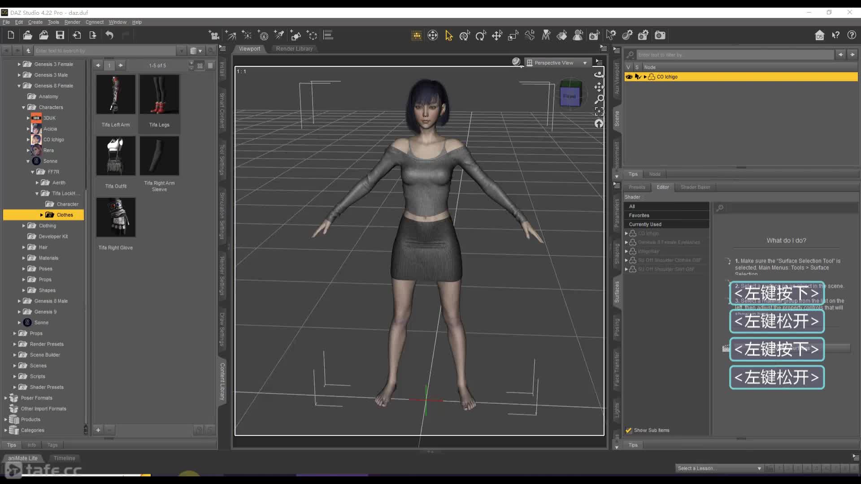Create a new primitive from toolbar

point(295,35)
